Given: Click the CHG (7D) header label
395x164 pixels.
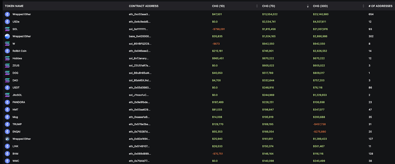Looking at the screenshot, I should pos(269,6).
